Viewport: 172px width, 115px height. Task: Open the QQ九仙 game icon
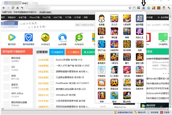click(127, 70)
